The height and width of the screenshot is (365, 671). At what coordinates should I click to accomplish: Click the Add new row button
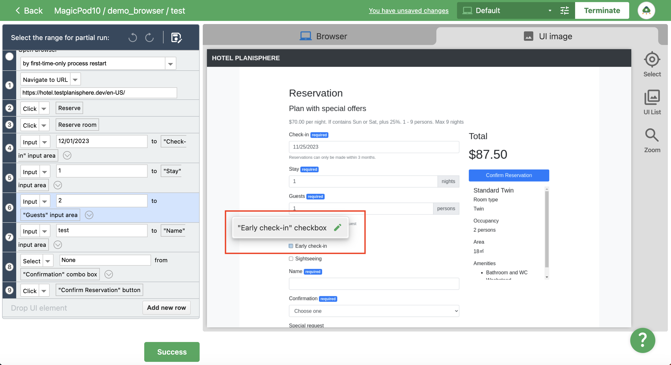[166, 308]
